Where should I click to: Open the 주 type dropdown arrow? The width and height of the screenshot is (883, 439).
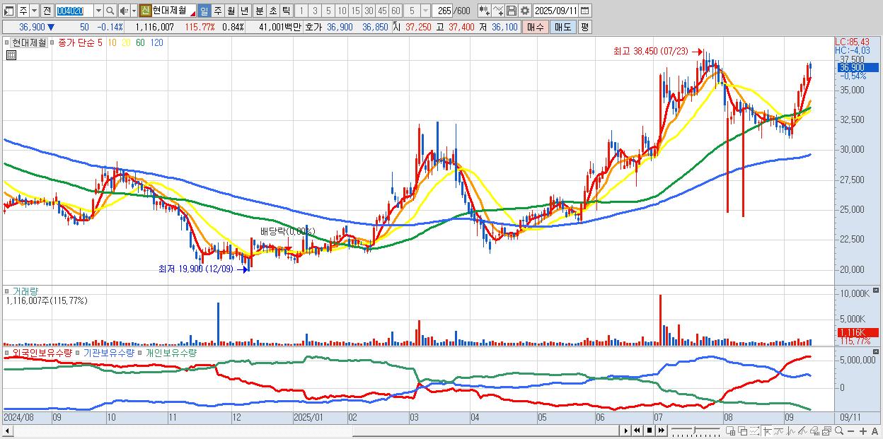pyautogui.click(x=34, y=11)
